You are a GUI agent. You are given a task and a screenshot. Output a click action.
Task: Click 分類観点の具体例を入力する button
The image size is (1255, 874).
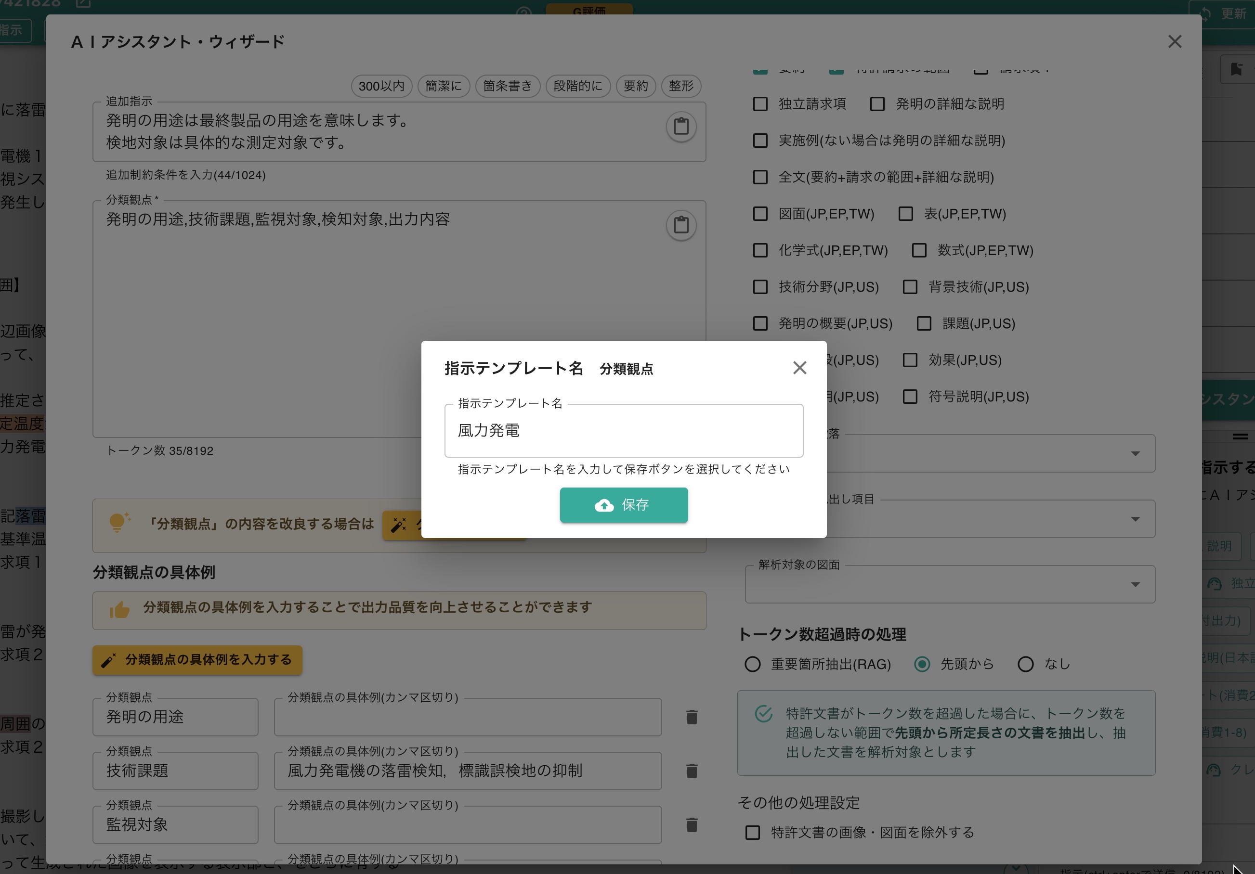(197, 660)
